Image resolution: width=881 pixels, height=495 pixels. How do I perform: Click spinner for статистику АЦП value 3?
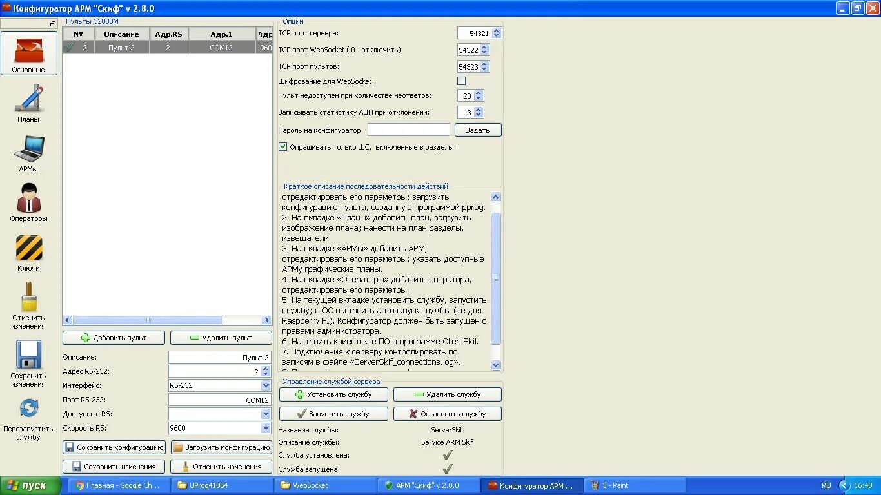tap(479, 112)
